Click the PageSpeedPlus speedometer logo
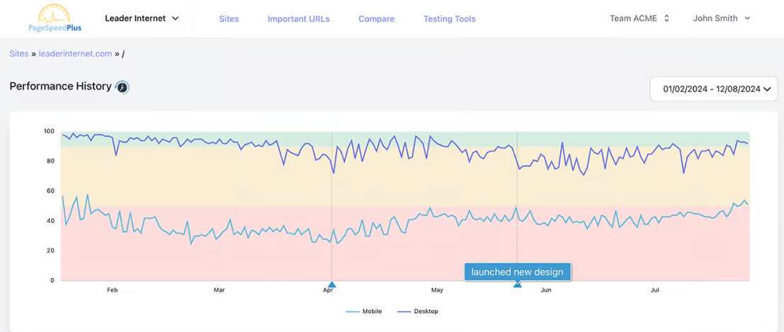The height and width of the screenshot is (332, 784). tap(50, 18)
